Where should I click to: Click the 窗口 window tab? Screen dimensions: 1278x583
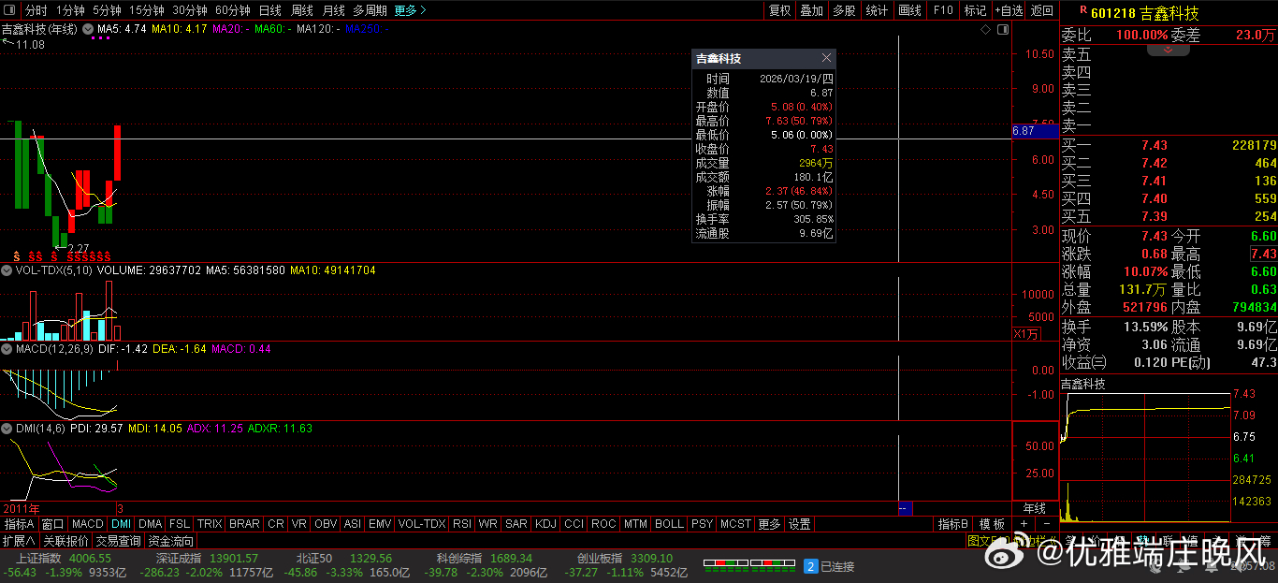coord(53,524)
